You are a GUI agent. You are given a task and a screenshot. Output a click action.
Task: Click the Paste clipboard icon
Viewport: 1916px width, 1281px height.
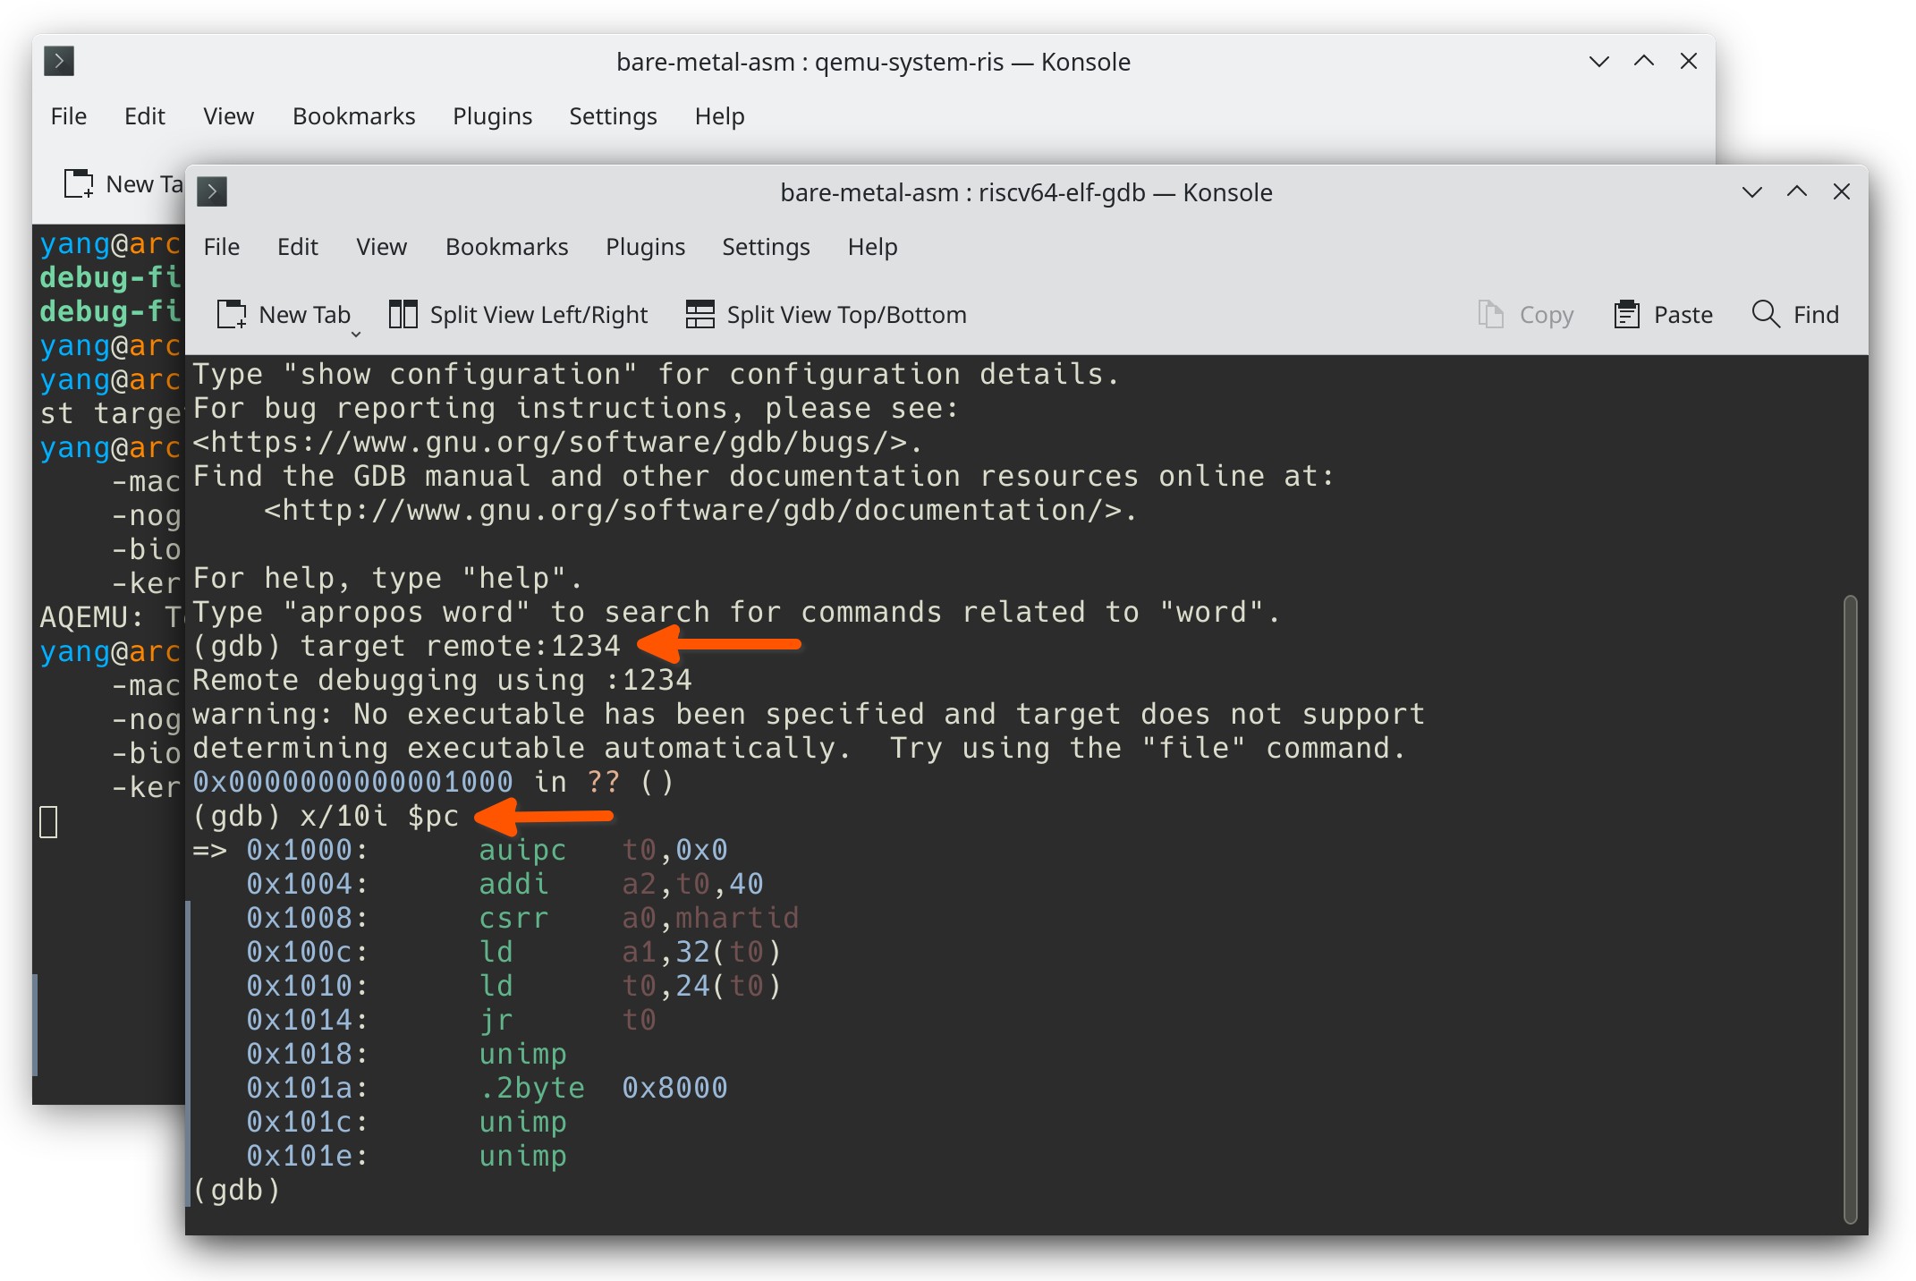click(1626, 315)
